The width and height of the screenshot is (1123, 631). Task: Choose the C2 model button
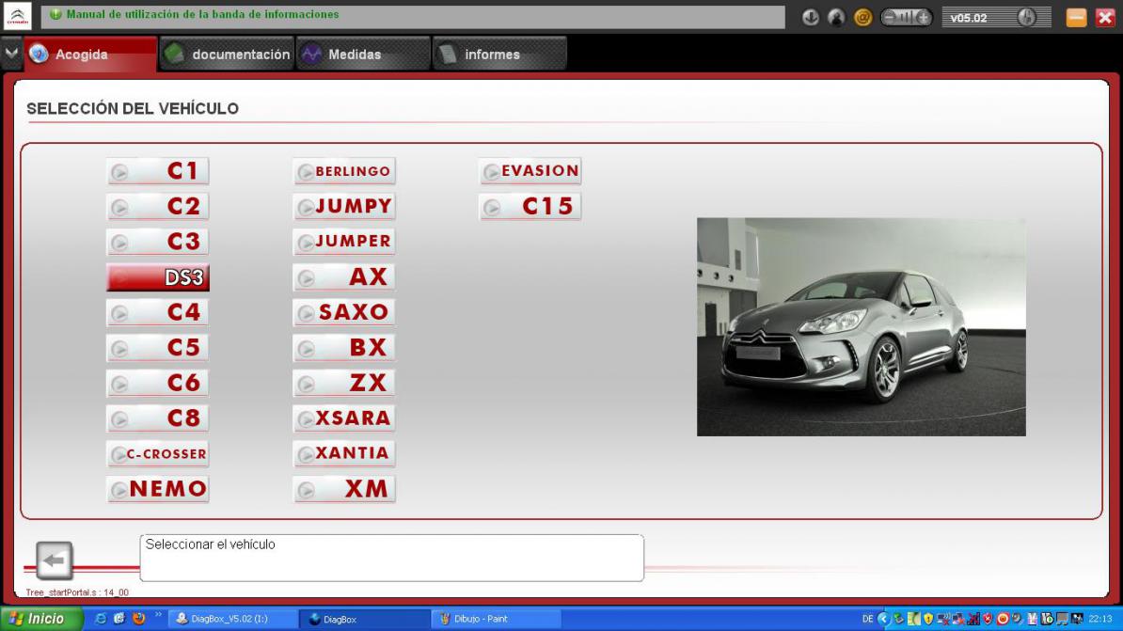tap(158, 206)
